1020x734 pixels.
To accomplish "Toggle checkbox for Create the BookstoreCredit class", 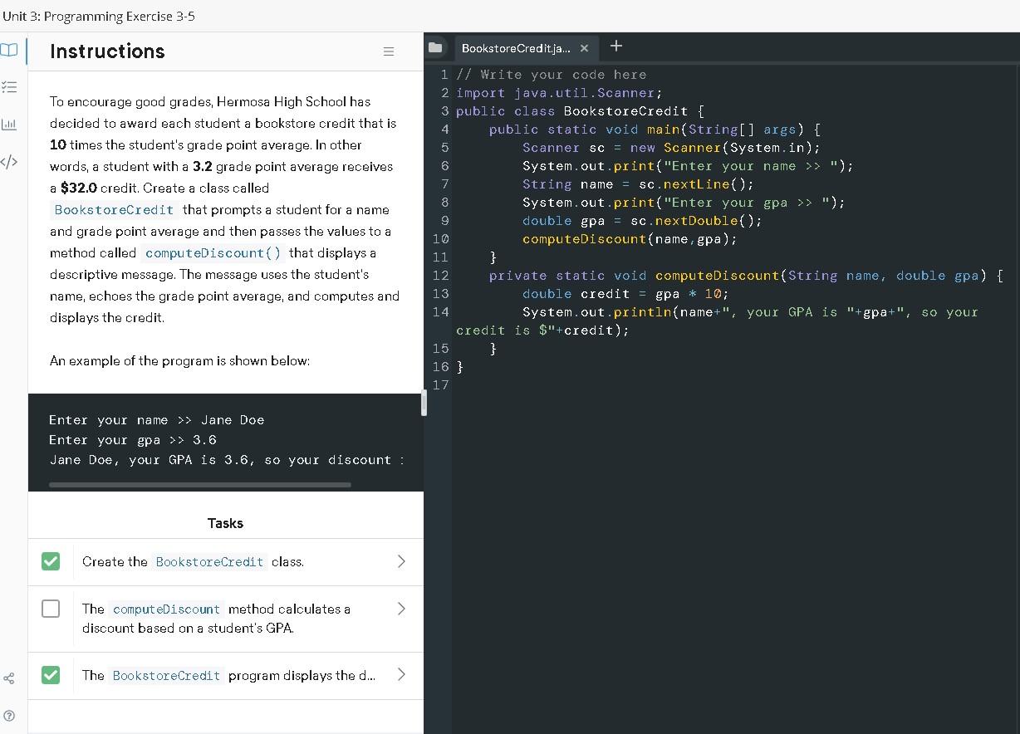I will 51,561.
